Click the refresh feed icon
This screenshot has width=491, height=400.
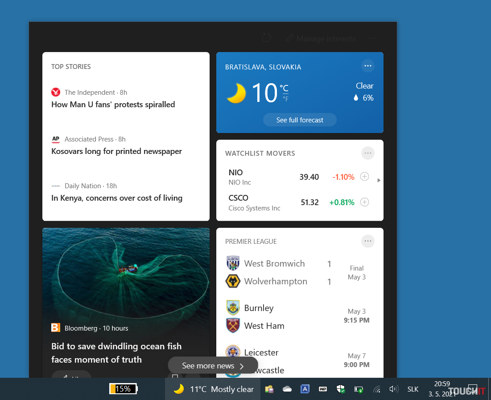[266, 38]
